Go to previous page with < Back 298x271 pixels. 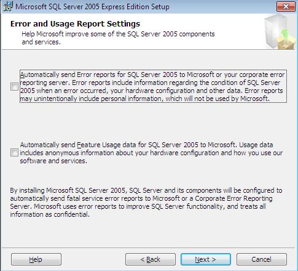click(151, 259)
